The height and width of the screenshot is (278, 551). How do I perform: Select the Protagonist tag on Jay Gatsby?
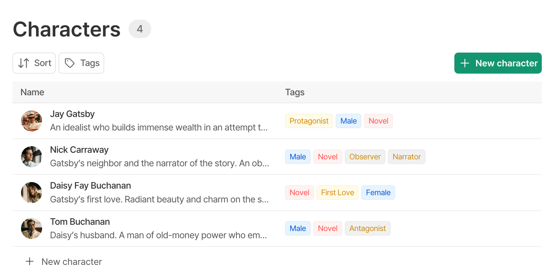tap(309, 121)
